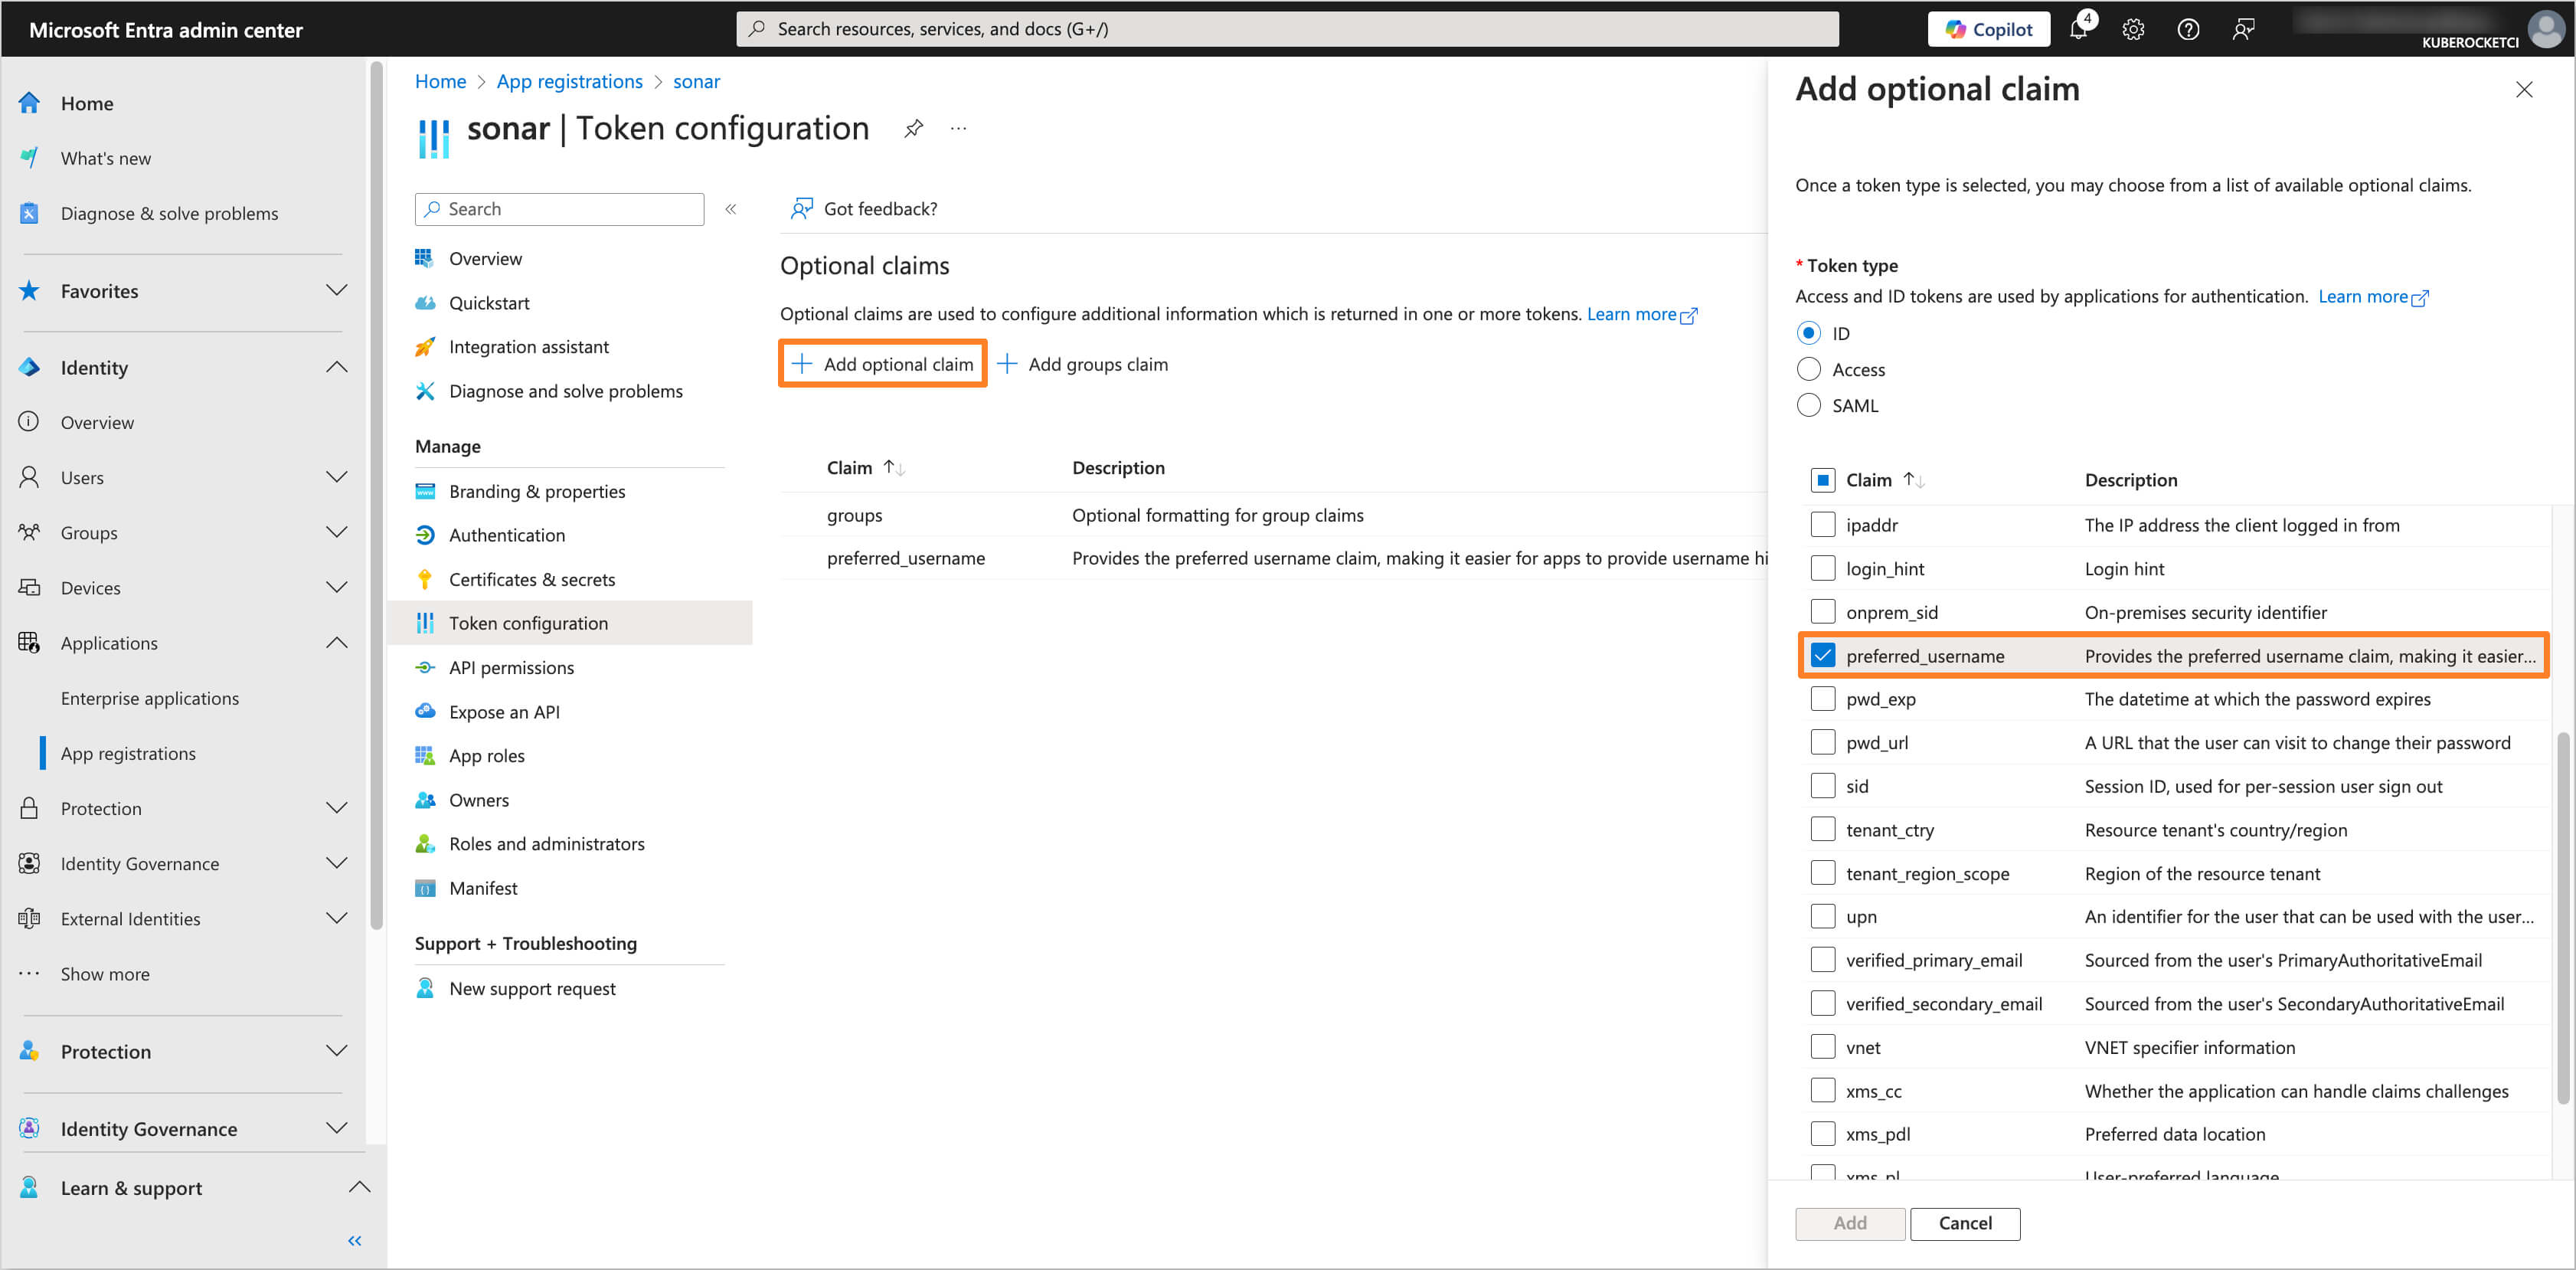Viewport: 2576px width, 1270px height.
Task: Open the Copilot button
Action: [1988, 29]
